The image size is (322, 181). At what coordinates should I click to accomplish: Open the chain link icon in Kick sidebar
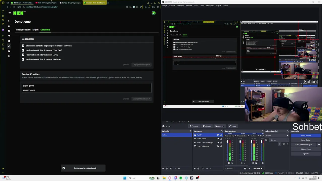tap(9, 26)
